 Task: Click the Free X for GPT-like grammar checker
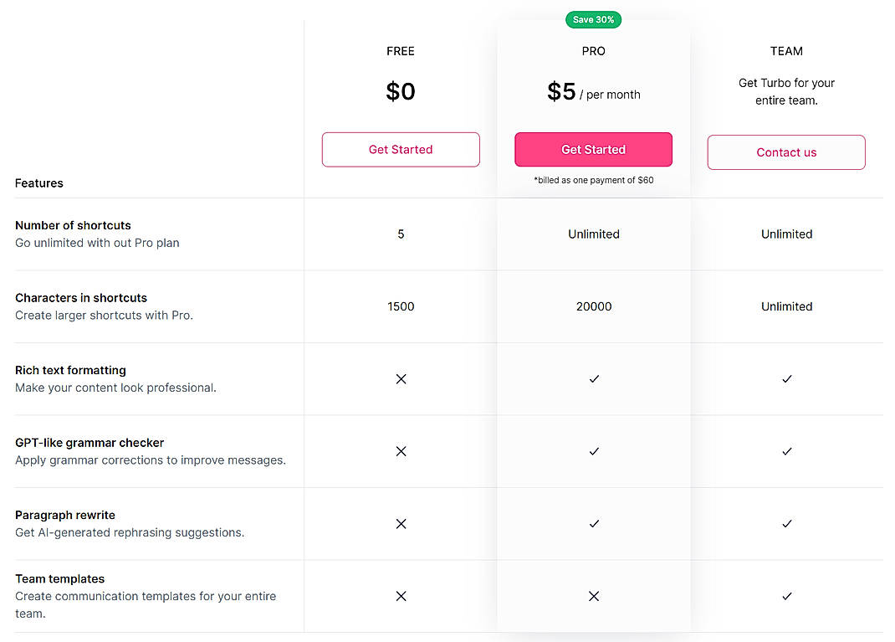[x=401, y=451]
